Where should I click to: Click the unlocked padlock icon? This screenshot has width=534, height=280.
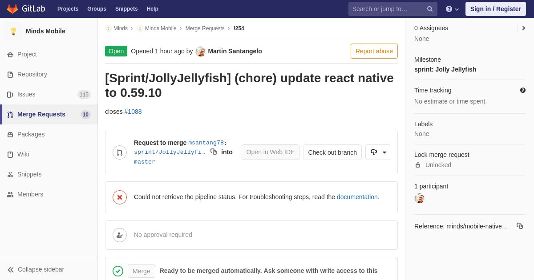(418, 165)
